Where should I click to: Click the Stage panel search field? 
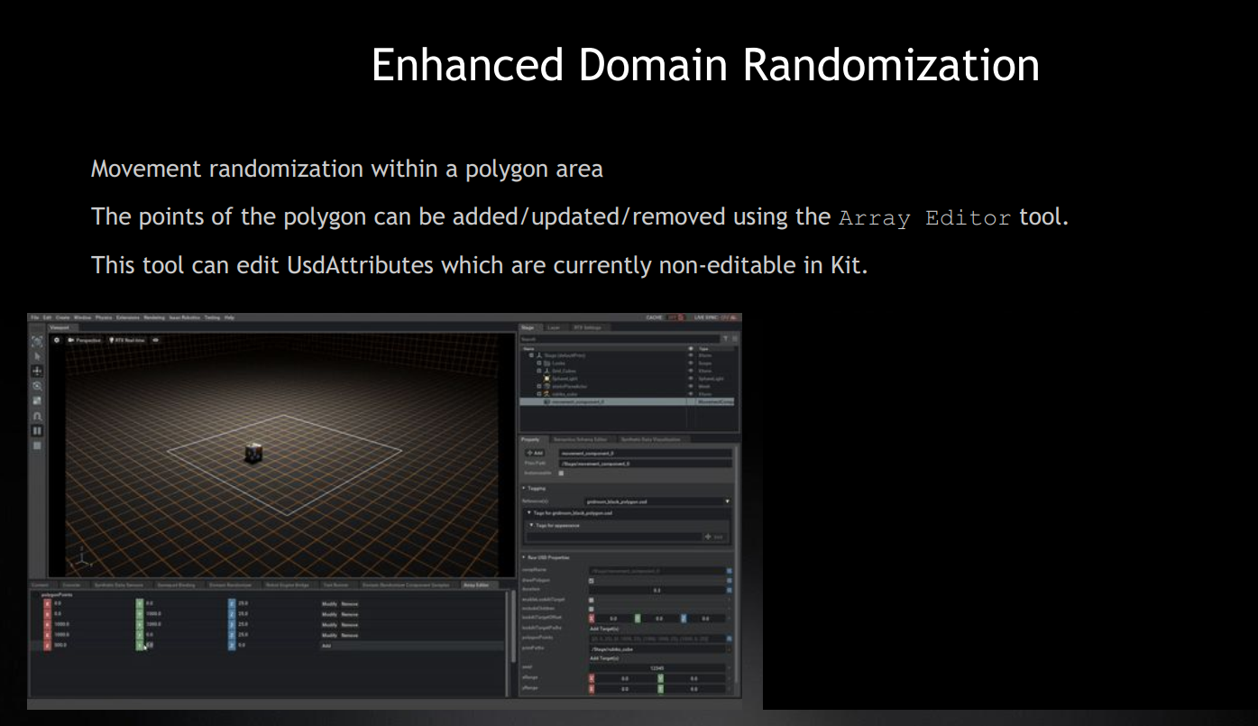pyautogui.click(x=619, y=339)
